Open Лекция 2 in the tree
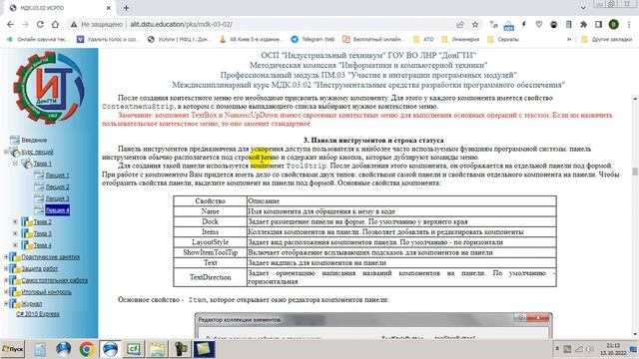 57,186
